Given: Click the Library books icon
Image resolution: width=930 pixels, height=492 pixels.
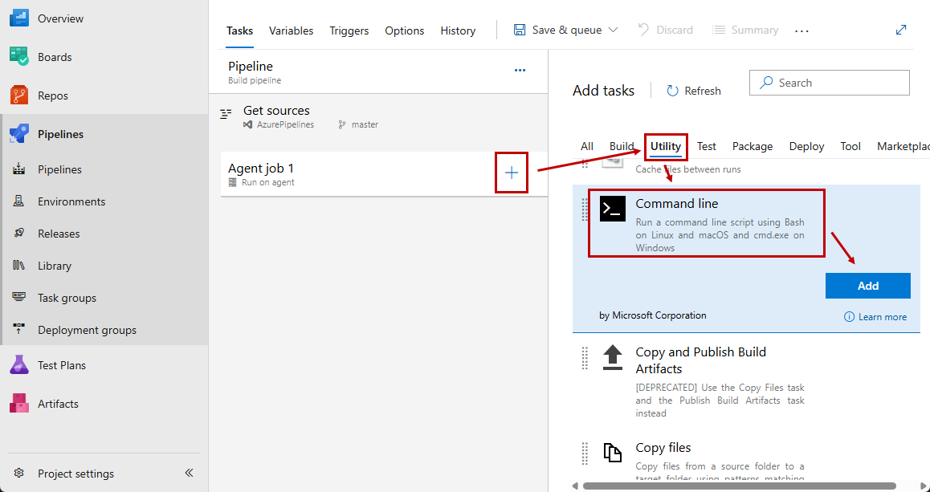Looking at the screenshot, I should 19,266.
